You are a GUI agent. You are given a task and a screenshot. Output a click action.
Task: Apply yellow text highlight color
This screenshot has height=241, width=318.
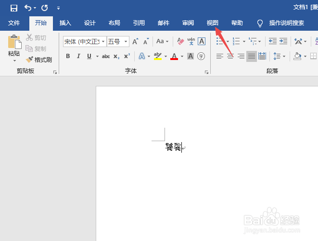click(158, 56)
